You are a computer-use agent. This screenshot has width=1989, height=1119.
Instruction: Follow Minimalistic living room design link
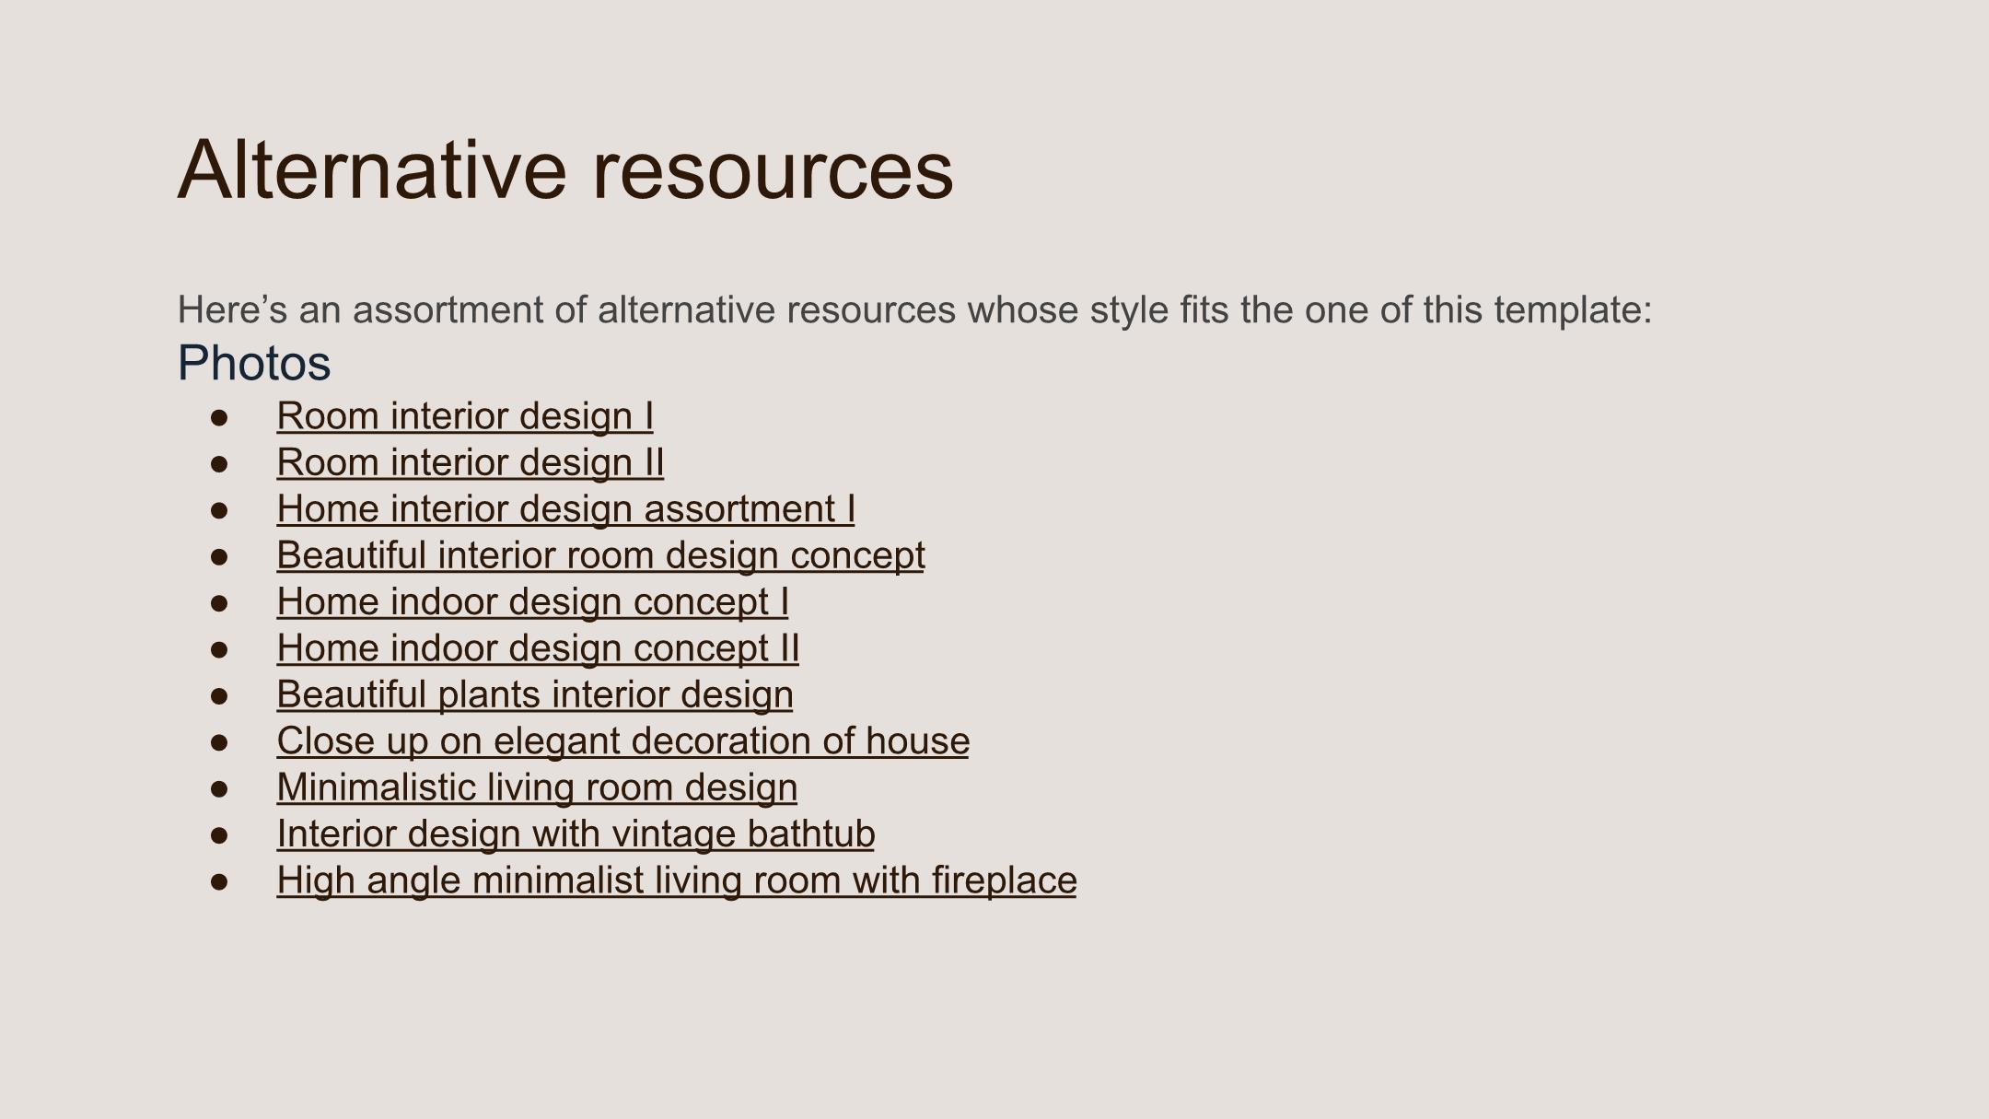537,787
